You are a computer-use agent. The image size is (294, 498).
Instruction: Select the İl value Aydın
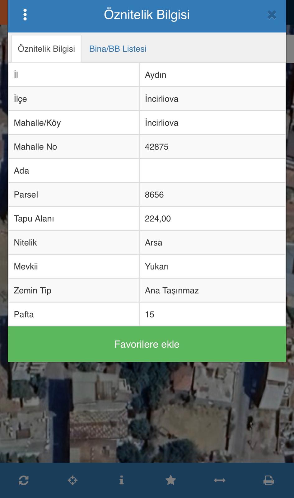[156, 75]
